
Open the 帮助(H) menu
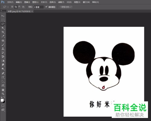pyautogui.click(x=95, y=2)
